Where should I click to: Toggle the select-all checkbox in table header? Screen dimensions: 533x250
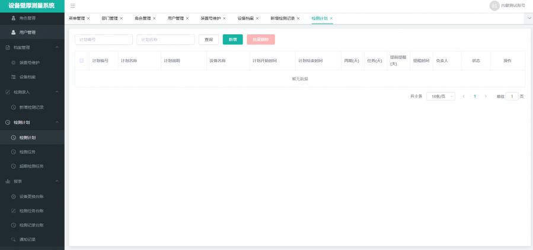pyautogui.click(x=82, y=61)
